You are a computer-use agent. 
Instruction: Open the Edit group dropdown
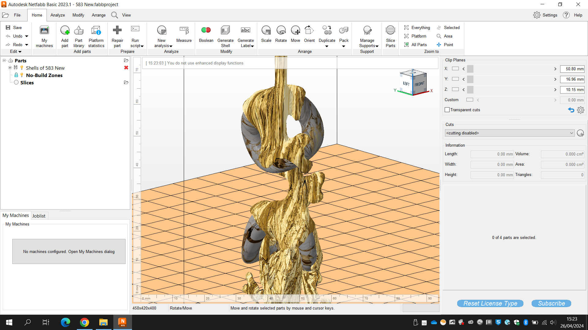coord(16,51)
